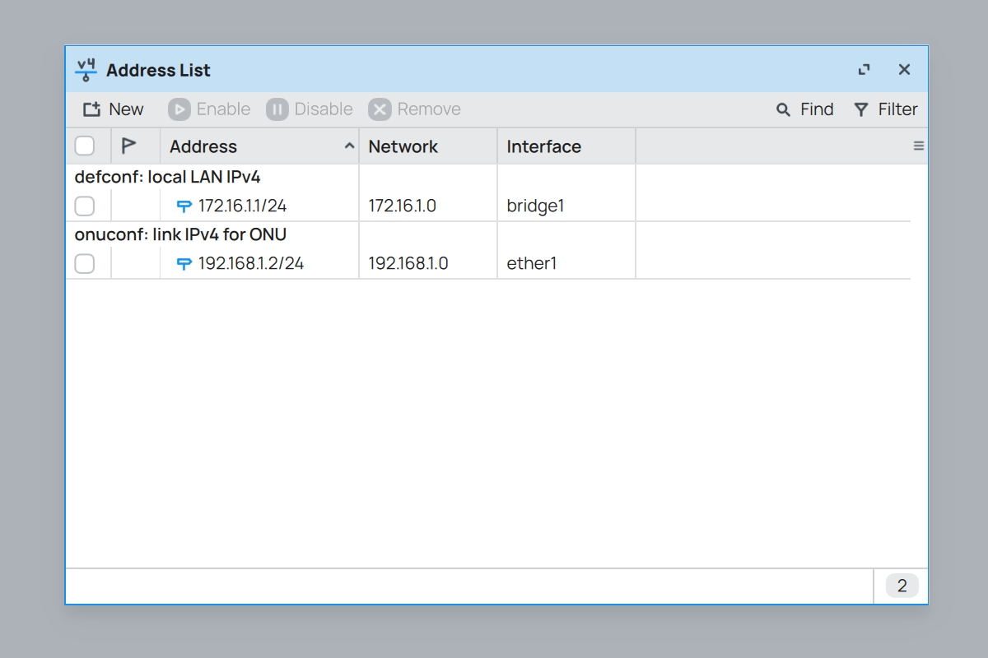Close the Address List window

[x=904, y=70]
